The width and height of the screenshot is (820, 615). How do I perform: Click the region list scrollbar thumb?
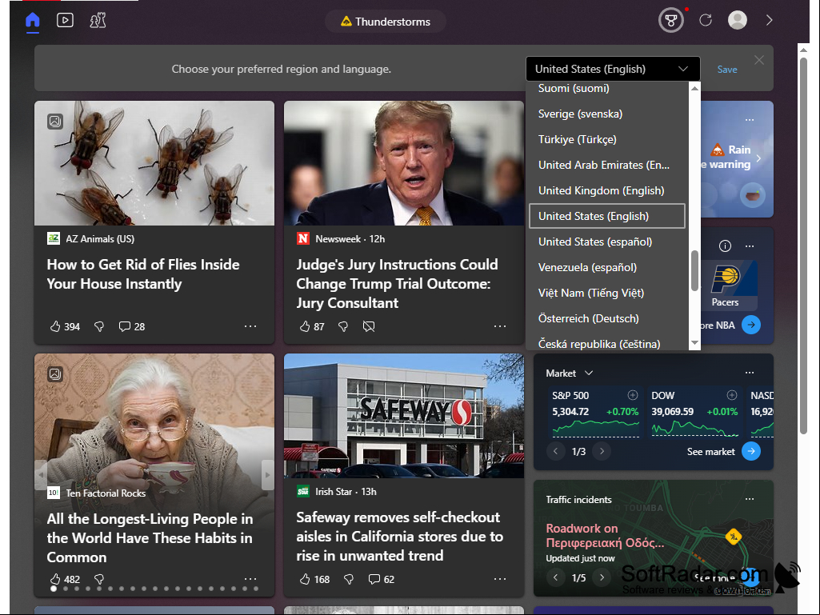694,270
